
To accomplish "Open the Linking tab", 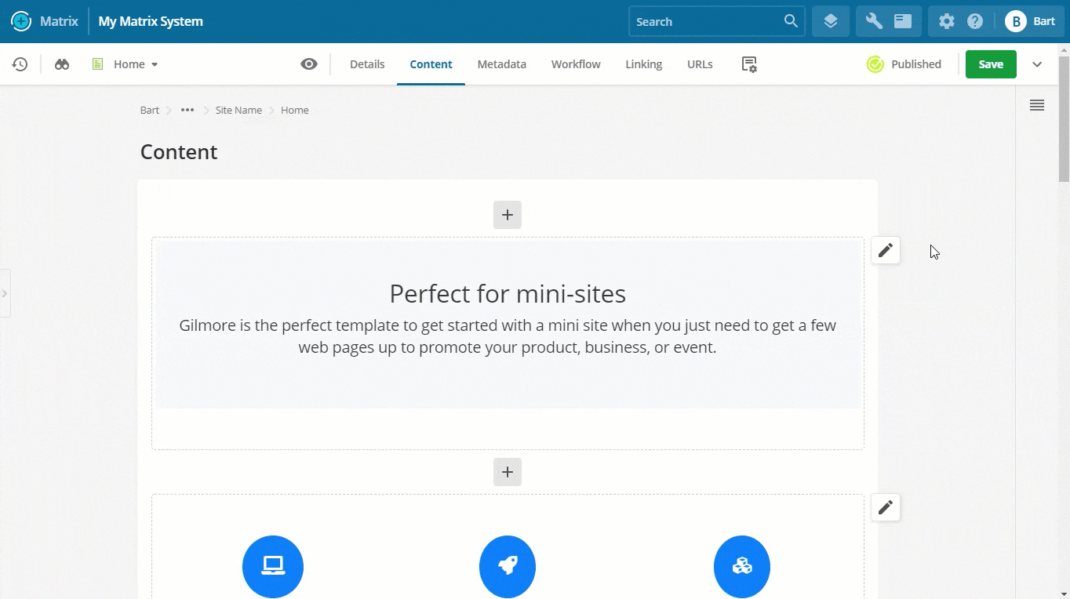I will tap(644, 64).
